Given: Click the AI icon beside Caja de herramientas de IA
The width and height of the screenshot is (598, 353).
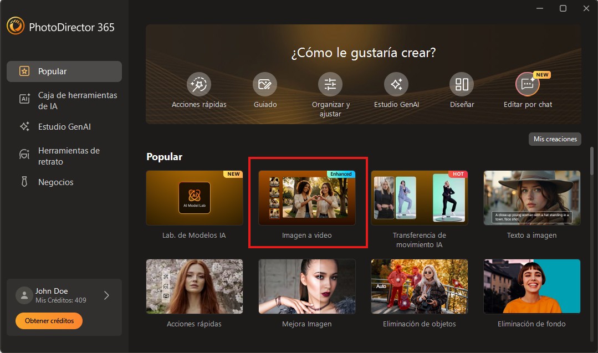Looking at the screenshot, I should pos(24,99).
